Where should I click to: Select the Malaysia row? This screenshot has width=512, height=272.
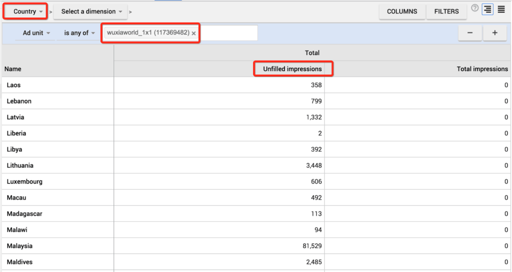pyautogui.click(x=256, y=245)
